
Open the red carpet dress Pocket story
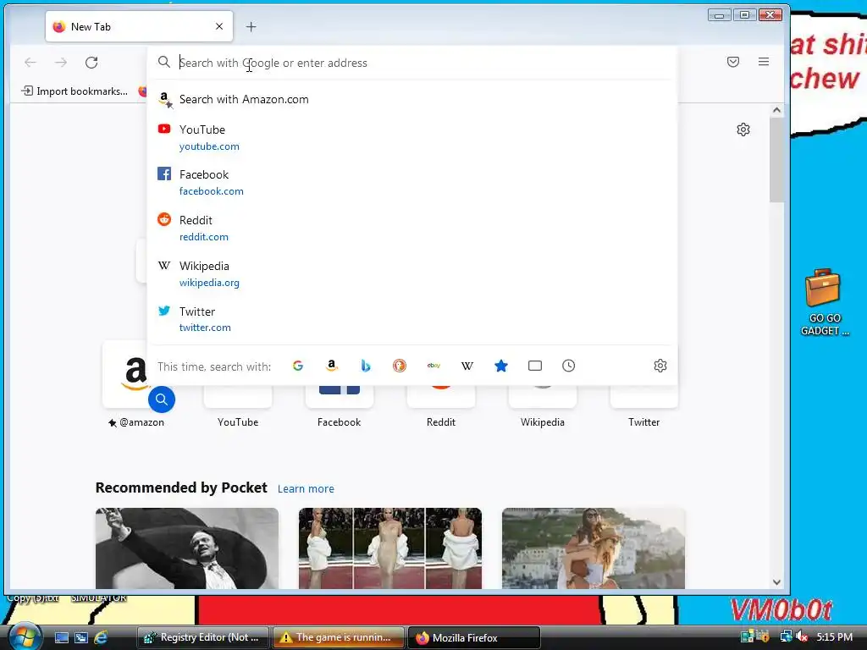click(389, 548)
